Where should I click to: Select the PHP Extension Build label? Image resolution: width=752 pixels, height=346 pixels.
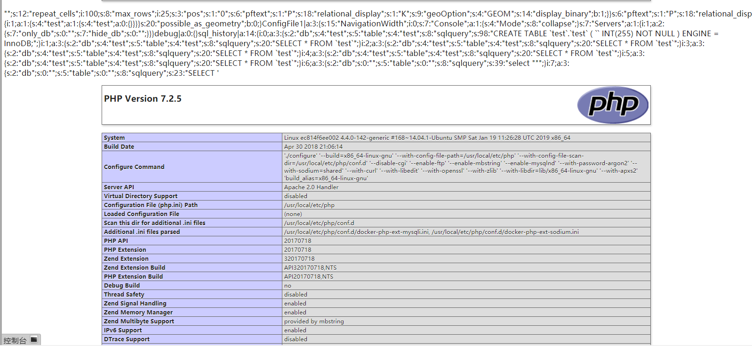134,277
